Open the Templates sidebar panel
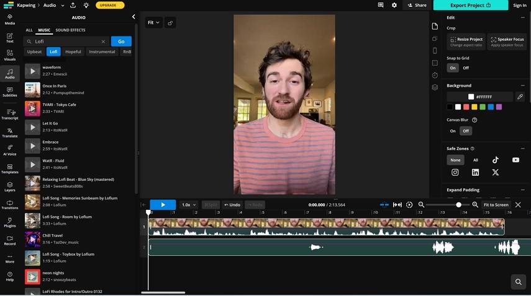 tap(9, 168)
